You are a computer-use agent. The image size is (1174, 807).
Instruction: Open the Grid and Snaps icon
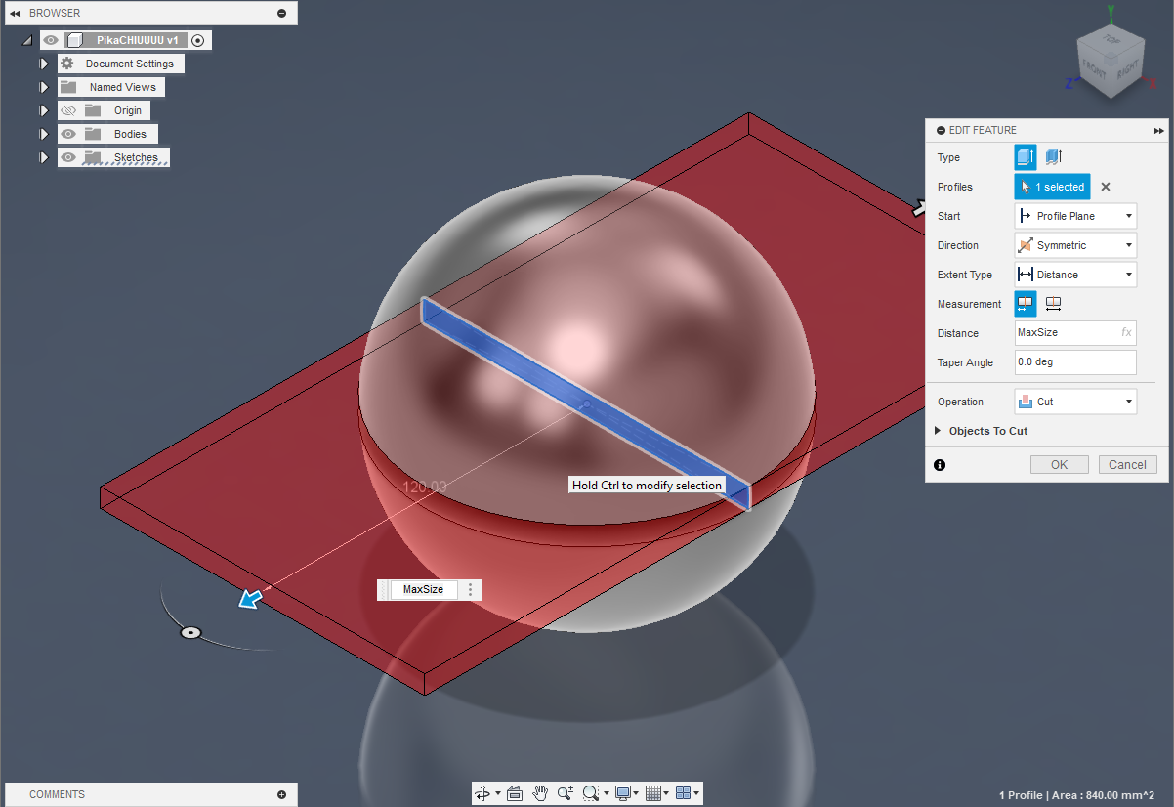coord(654,793)
